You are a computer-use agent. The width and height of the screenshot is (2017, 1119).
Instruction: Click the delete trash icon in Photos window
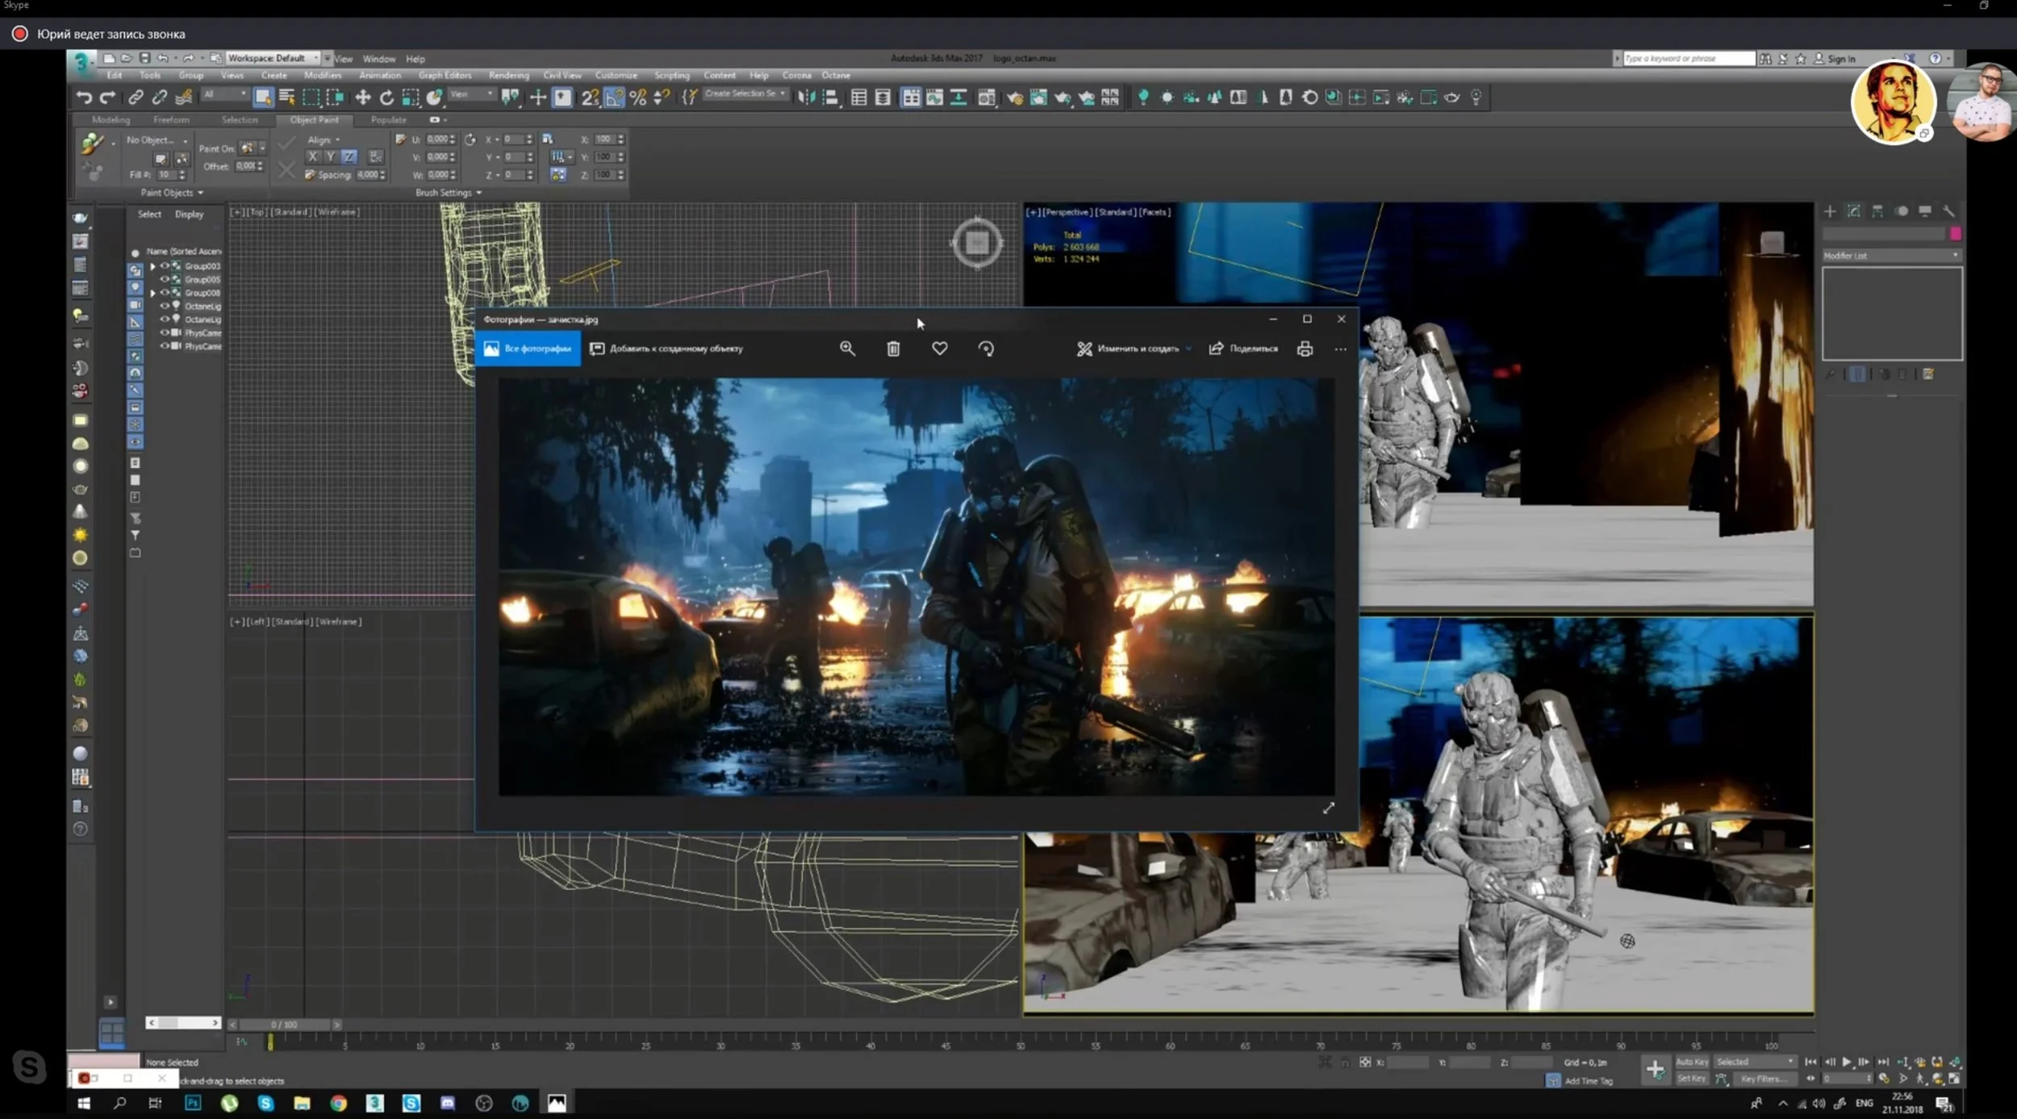[893, 349]
